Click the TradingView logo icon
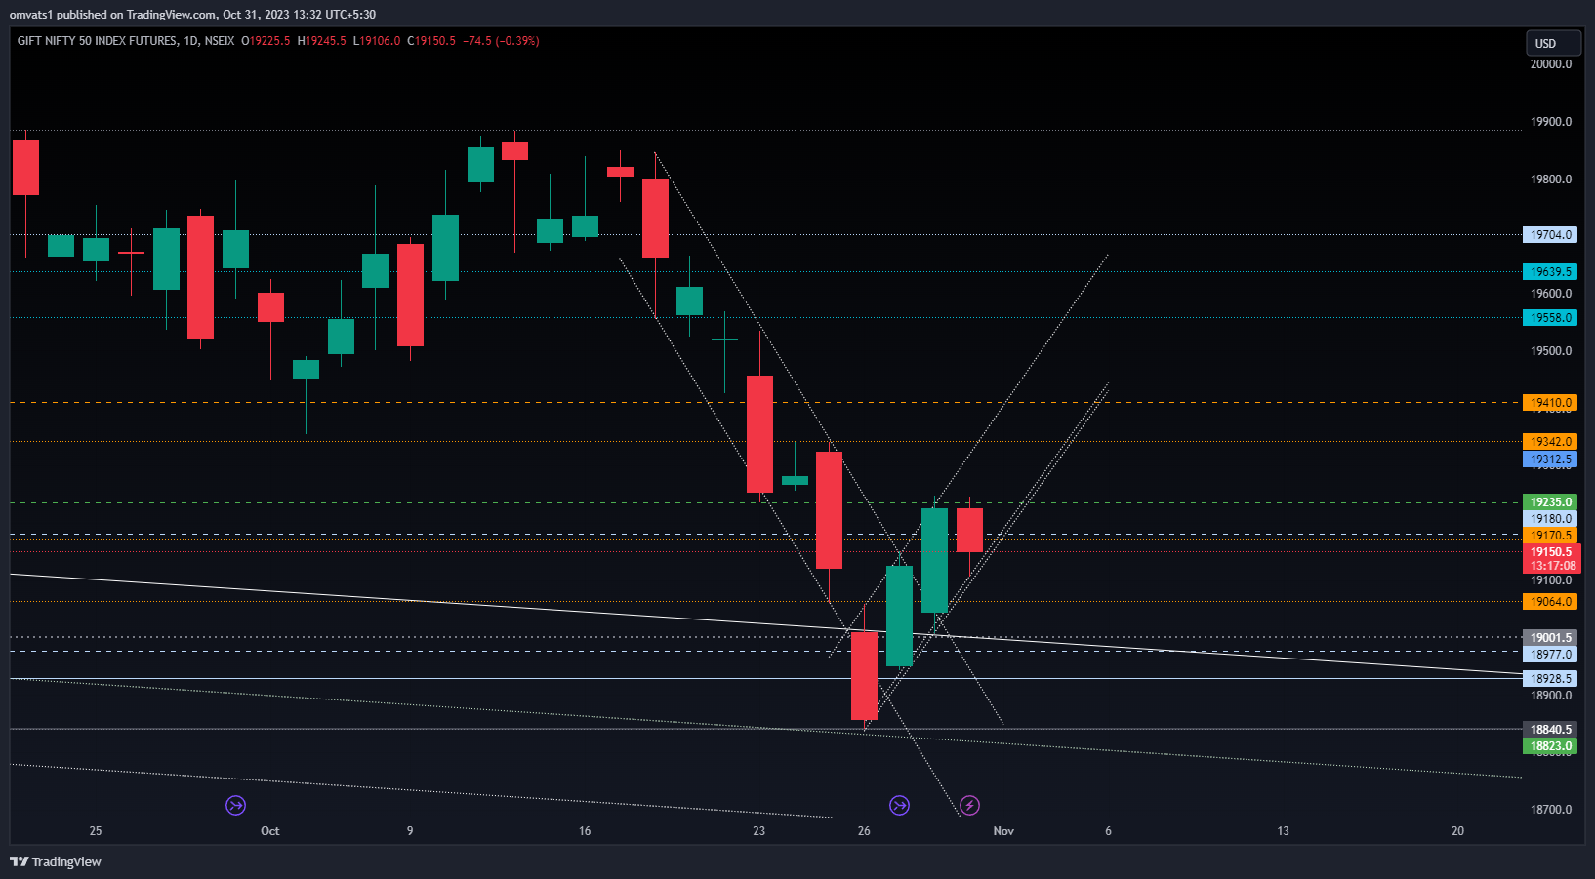This screenshot has height=879, width=1595. [19, 861]
